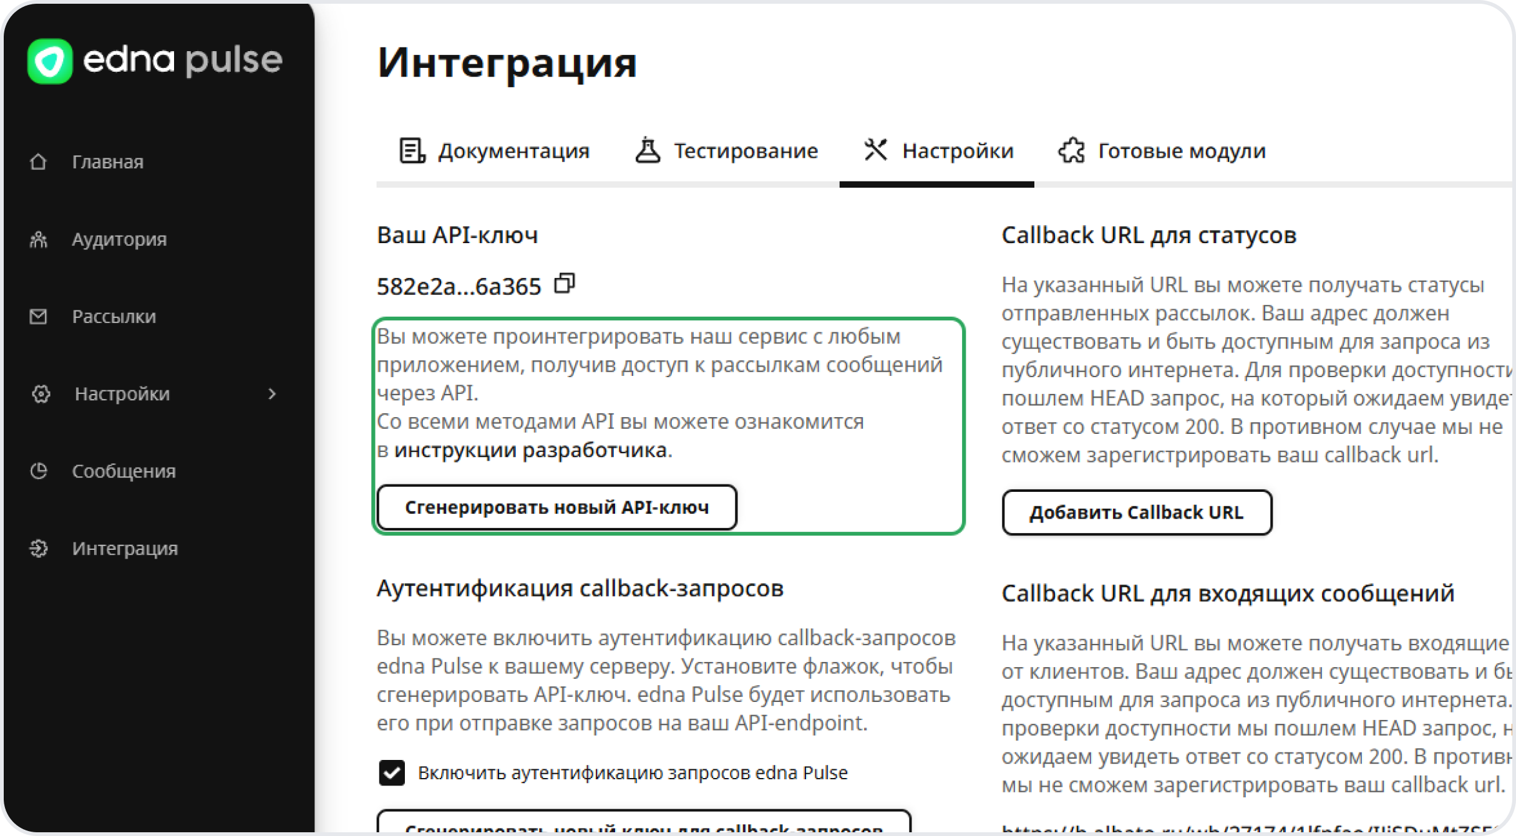Click the people icon beside Аудитория
Viewport: 1516px width, 836px height.
39,239
